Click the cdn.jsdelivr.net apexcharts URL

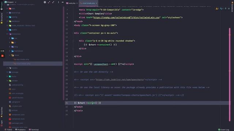pos(120,80)
